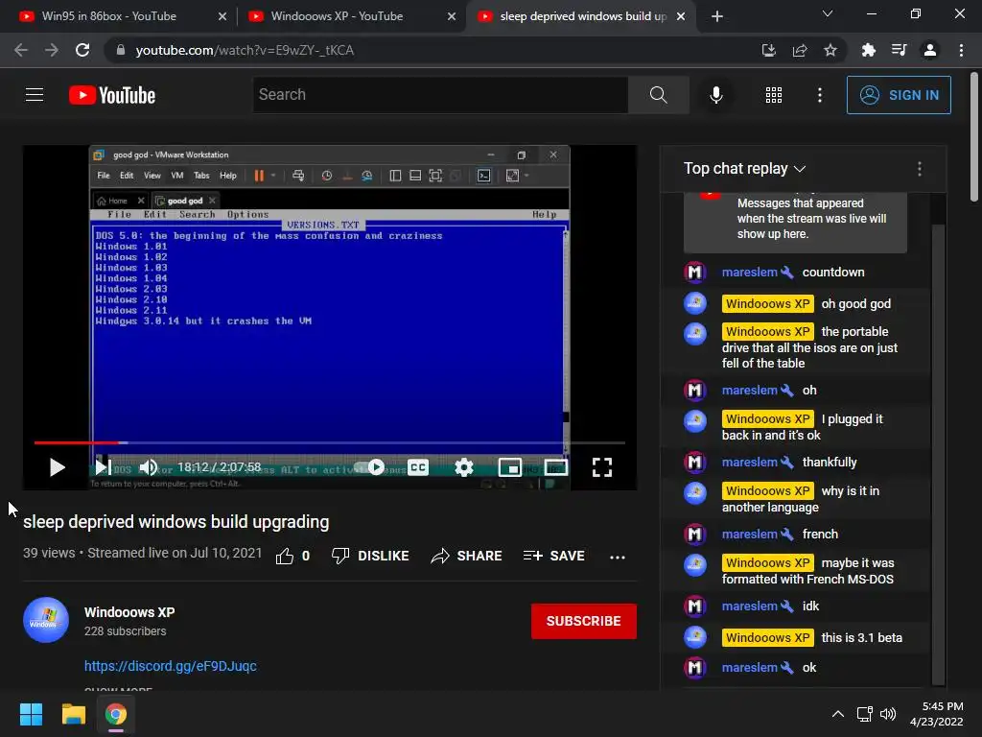
Task: Enter full screen mode
Action: pos(602,467)
